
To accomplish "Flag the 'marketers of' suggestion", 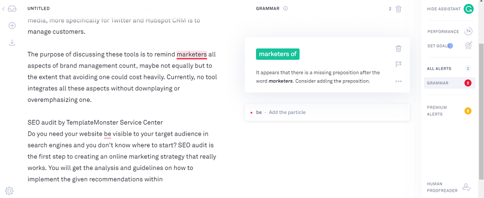I will 398,64.
